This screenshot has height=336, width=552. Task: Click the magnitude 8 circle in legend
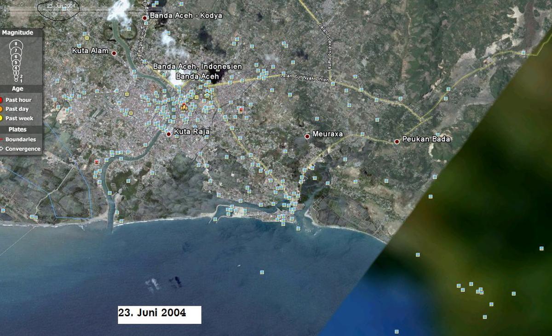(16, 44)
